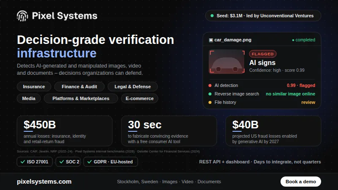Click the Pixel Systems fingerprint logo

tap(22, 16)
